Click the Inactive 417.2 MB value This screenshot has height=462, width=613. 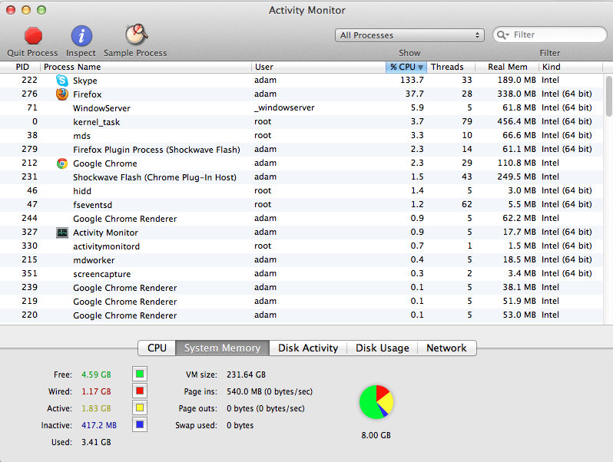tap(99, 425)
